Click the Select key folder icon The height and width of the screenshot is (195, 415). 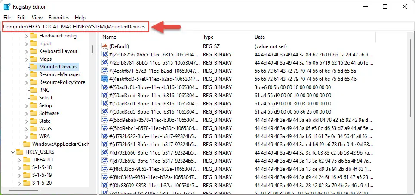click(34, 97)
